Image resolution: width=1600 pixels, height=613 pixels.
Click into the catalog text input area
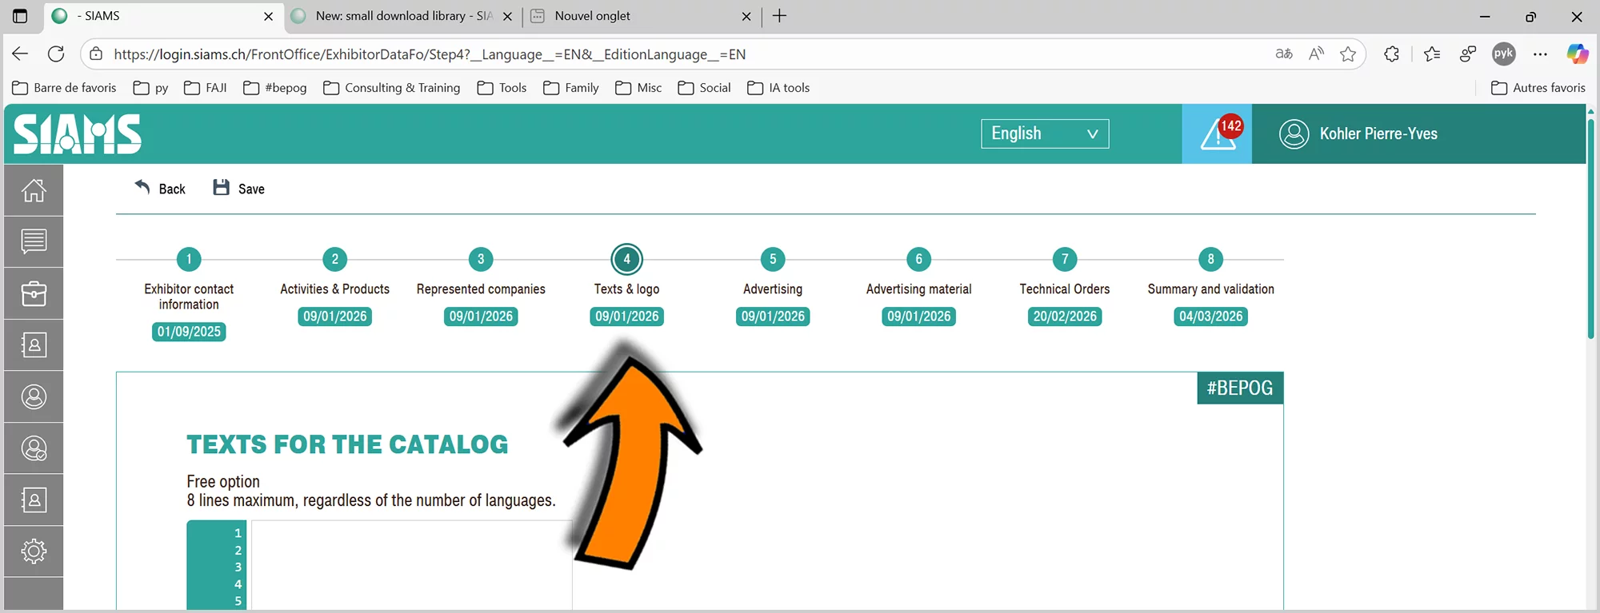pyautogui.click(x=410, y=563)
